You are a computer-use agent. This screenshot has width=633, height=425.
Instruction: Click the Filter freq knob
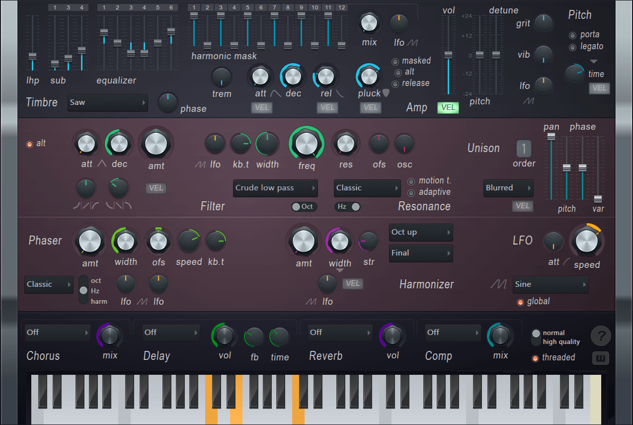tap(307, 144)
